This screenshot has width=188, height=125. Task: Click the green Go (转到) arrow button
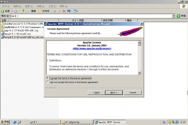point(178,16)
